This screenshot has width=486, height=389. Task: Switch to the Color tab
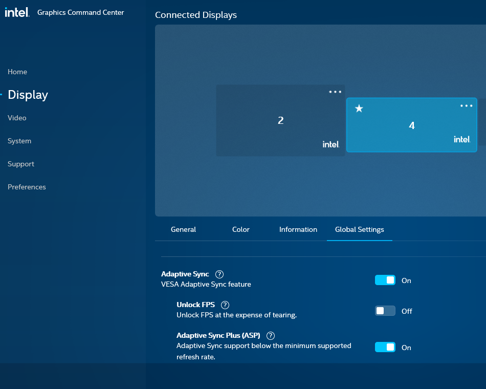pyautogui.click(x=241, y=229)
